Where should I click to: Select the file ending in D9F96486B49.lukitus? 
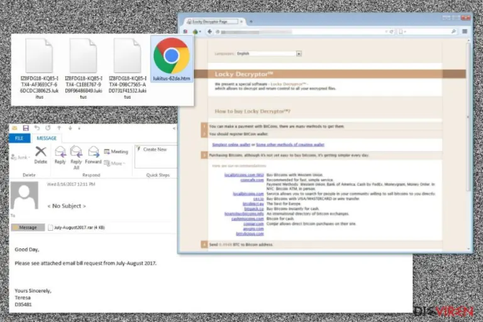84,69
